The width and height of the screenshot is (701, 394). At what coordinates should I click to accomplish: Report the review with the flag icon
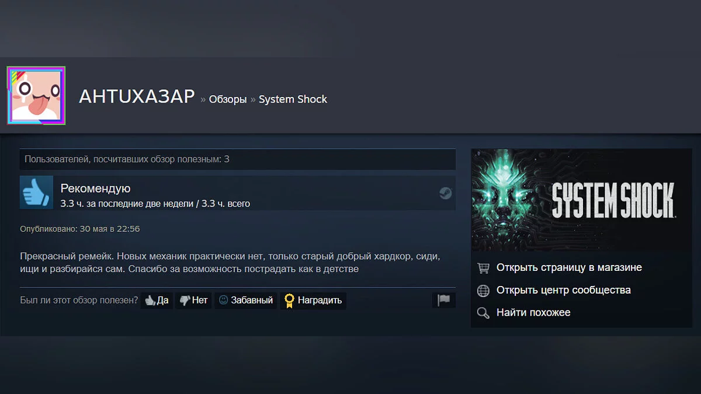(x=444, y=300)
